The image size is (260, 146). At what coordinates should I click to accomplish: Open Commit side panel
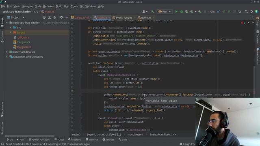pos(2,37)
